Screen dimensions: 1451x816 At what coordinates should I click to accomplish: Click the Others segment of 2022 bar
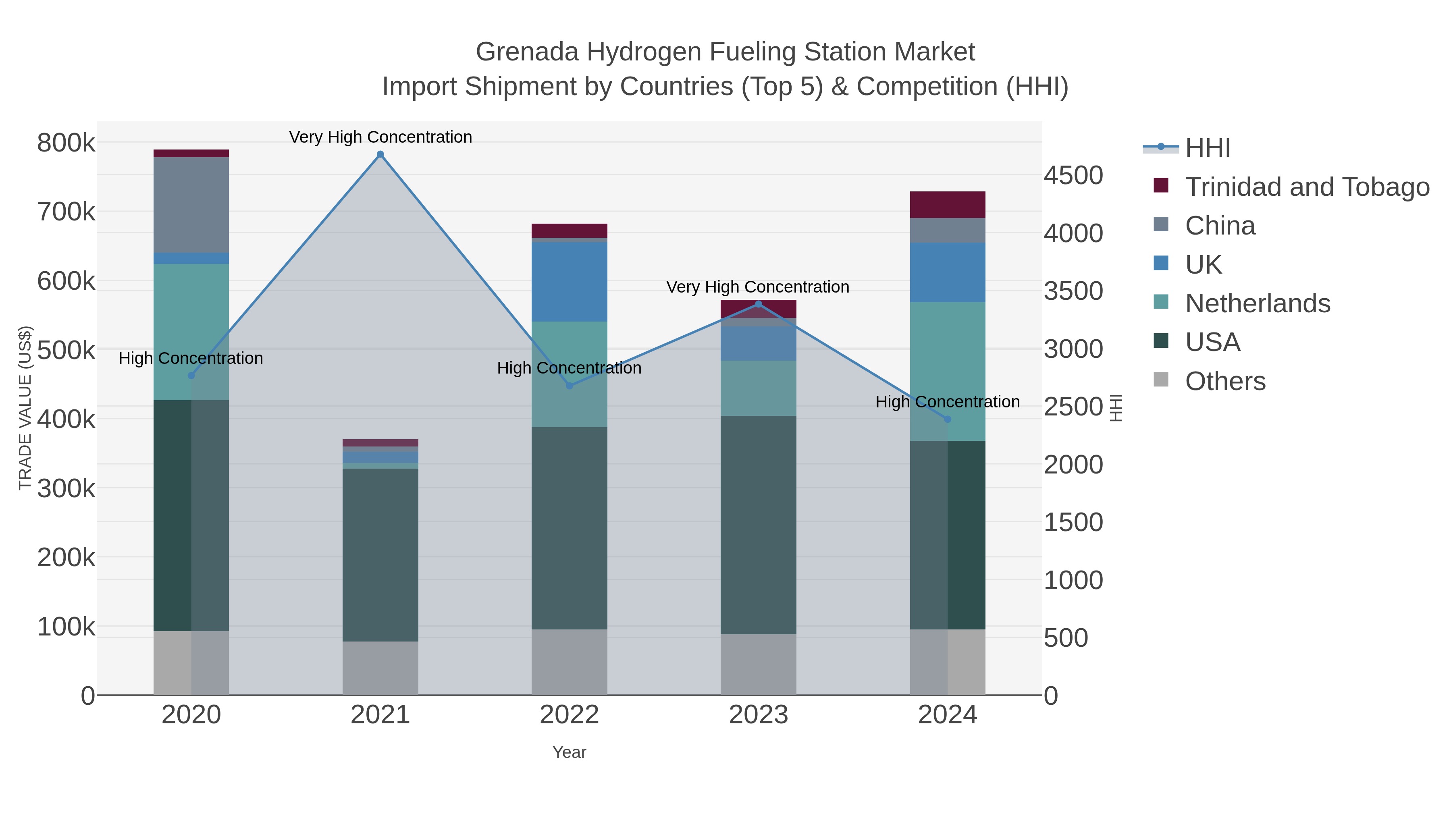tap(570, 662)
